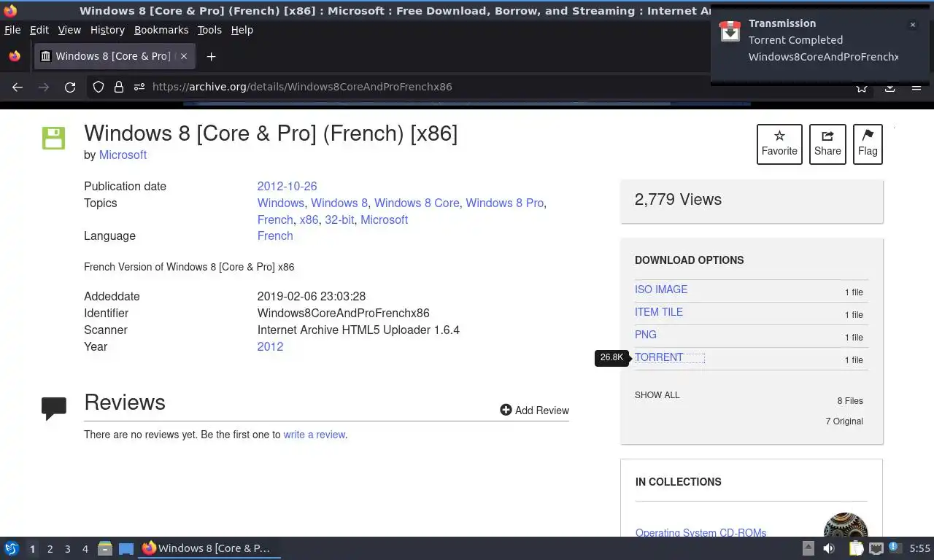Open the Windows 8 Core topic link
The image size is (934, 560).
(x=417, y=203)
